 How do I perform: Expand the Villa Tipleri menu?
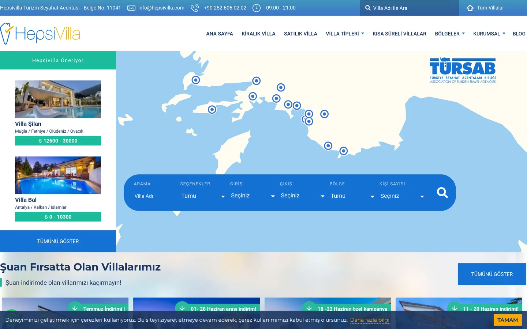pyautogui.click(x=345, y=34)
